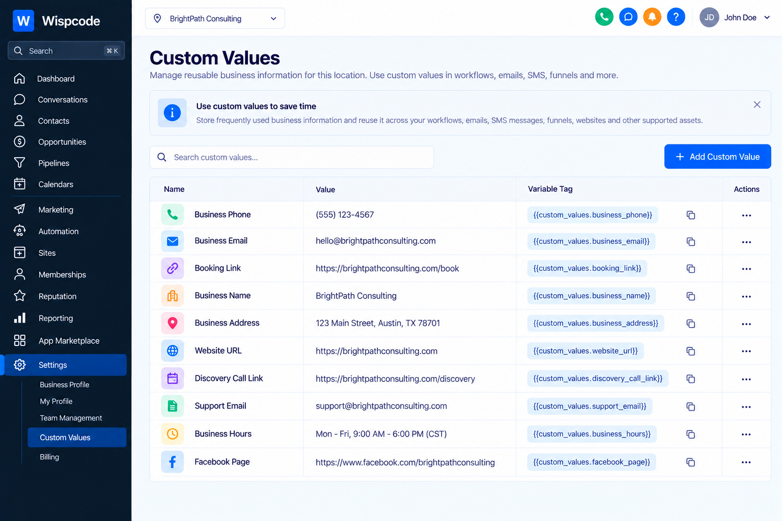Open the orange notifications bell
This screenshot has height=521, width=782.
tap(652, 17)
